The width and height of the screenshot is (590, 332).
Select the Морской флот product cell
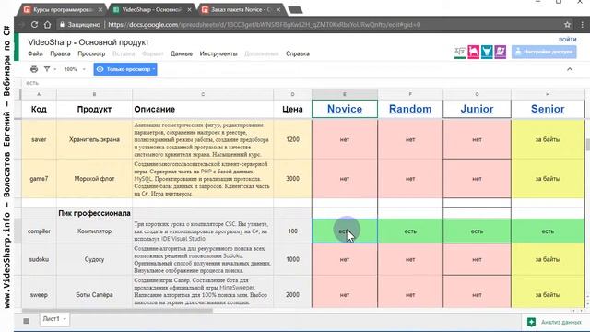pyautogui.click(x=94, y=178)
